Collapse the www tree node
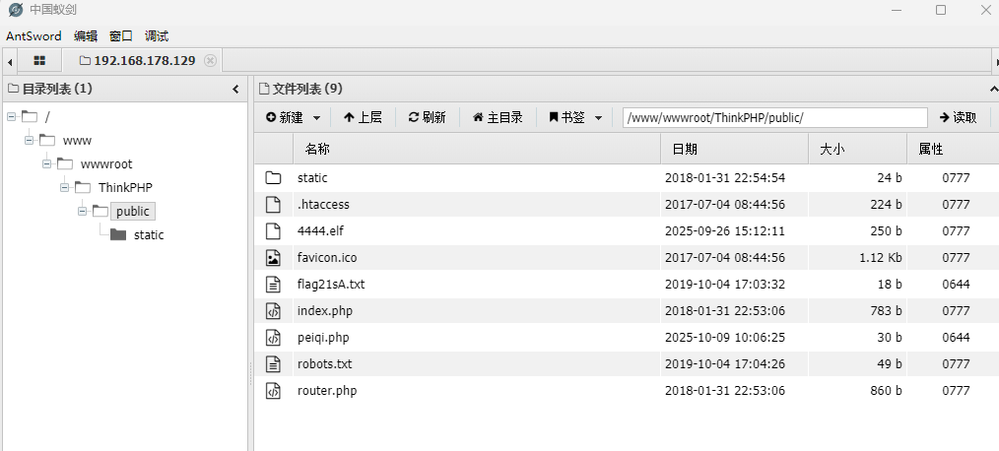Screen dimensions: 999x451 click(30, 140)
